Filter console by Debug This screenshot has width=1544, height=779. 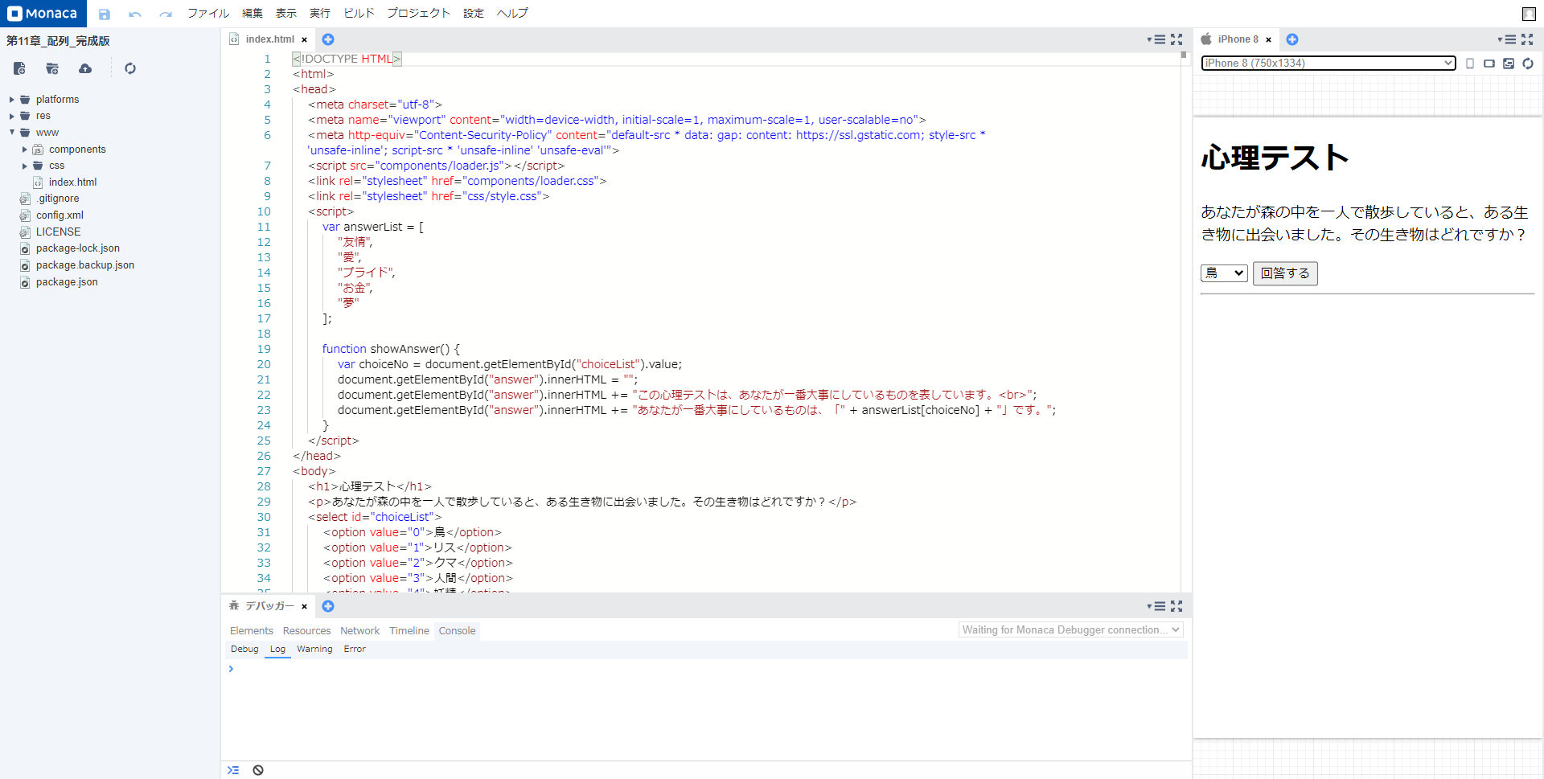point(244,650)
